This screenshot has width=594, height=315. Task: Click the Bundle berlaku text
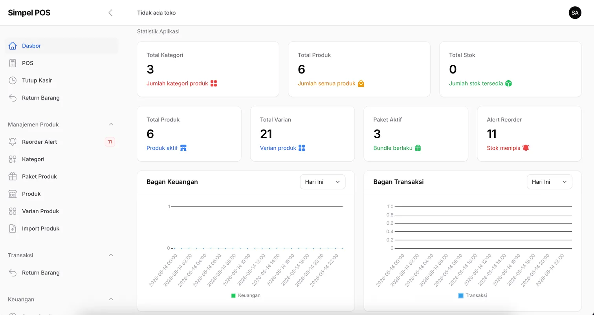(x=393, y=148)
